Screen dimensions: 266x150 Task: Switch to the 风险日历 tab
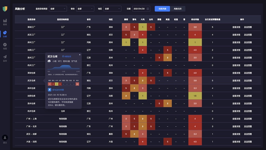(x=178, y=9)
